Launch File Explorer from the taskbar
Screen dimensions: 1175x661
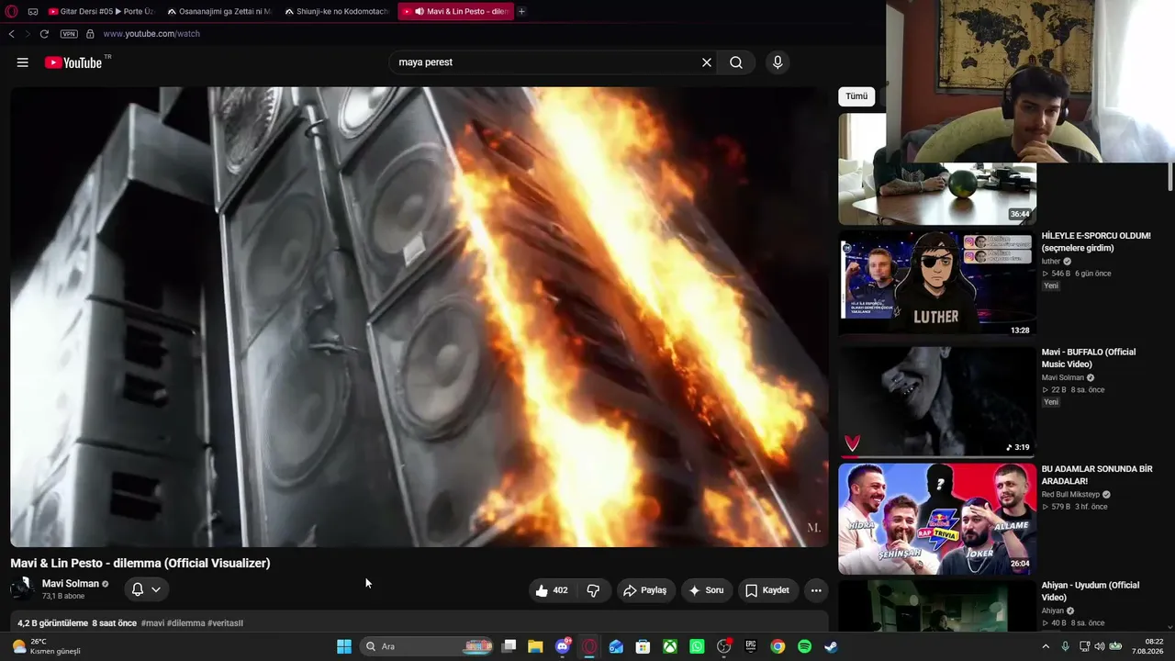[x=535, y=646]
